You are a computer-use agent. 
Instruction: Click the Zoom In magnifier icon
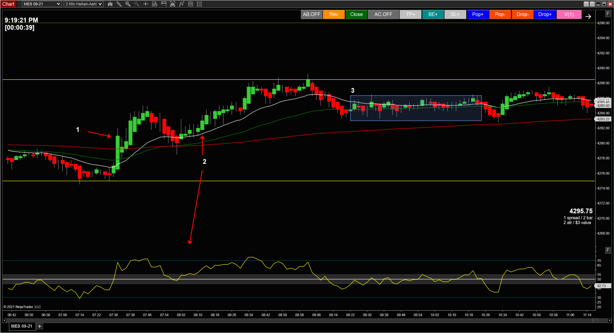pos(128,4)
